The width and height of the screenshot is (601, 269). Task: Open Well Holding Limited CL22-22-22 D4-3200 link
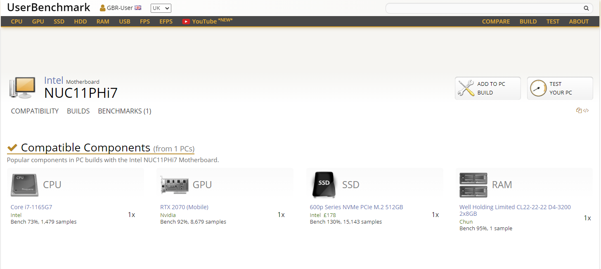click(515, 210)
